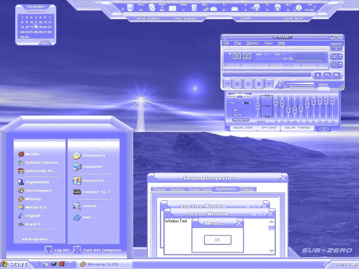Launch PhotoImpact from the Start menu

pyautogui.click(x=35, y=190)
